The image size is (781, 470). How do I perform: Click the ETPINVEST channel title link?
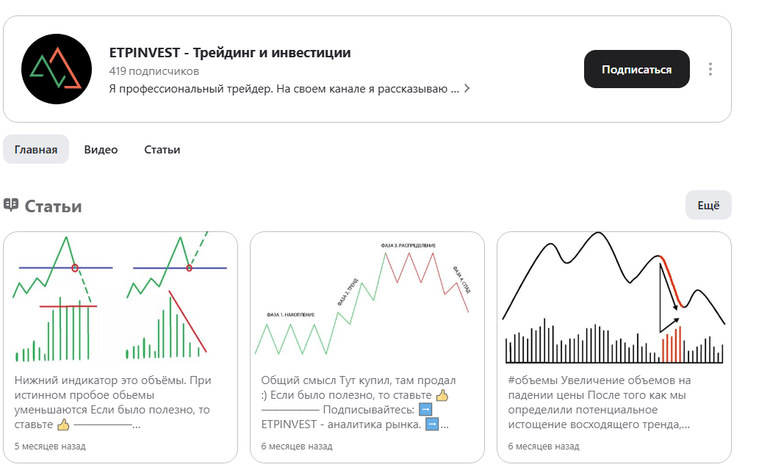[x=230, y=52]
